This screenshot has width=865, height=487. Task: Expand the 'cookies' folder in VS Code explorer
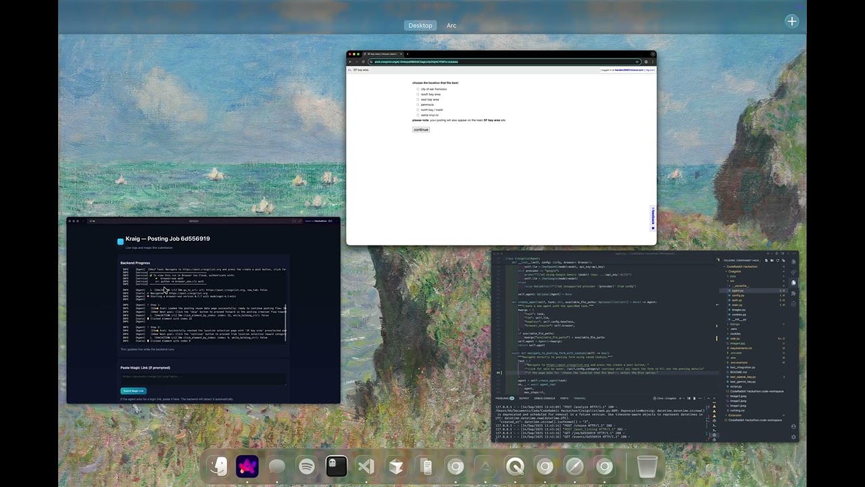click(735, 333)
